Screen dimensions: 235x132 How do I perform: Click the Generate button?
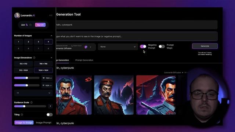(x=205, y=46)
